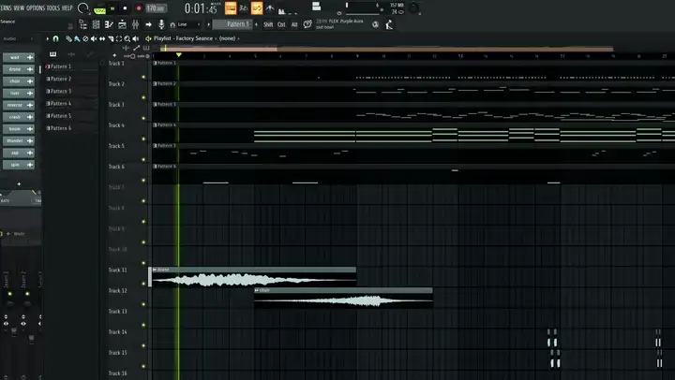Click the Alt key button
675x380 pixels.
(x=294, y=24)
